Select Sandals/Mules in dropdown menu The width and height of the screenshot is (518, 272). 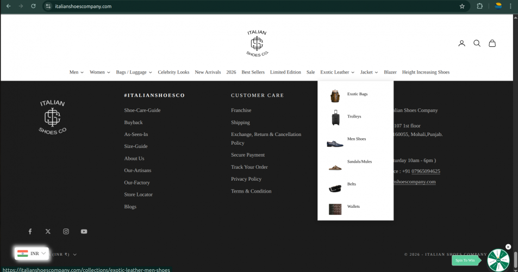359,162
